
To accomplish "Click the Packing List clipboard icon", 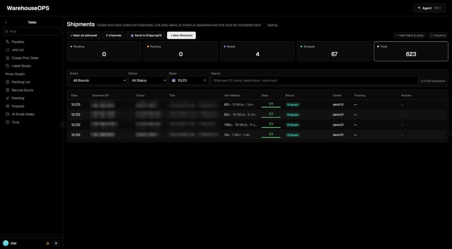I will (x=8, y=82).
